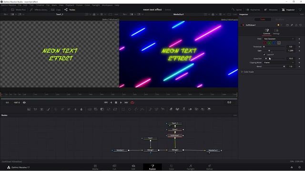Add a Renderer 3D node
Image resolution: width=305 pixels, height=171 pixels.
pos(209,109)
